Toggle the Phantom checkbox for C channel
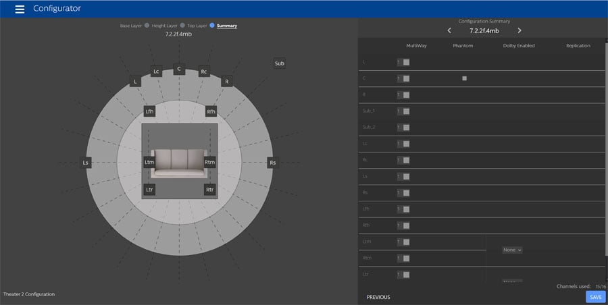Image resolution: width=608 pixels, height=305 pixels. (x=464, y=78)
